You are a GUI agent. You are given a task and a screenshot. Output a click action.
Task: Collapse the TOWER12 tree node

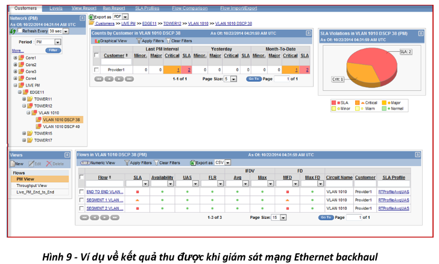pyautogui.click(x=24, y=106)
